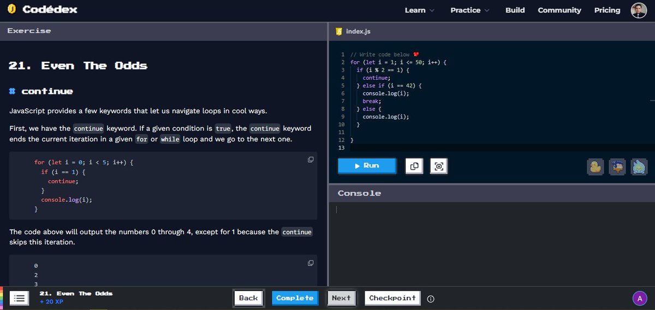Click the Codédex brand name
The width and height of the screenshot is (655, 310).
[50, 9]
